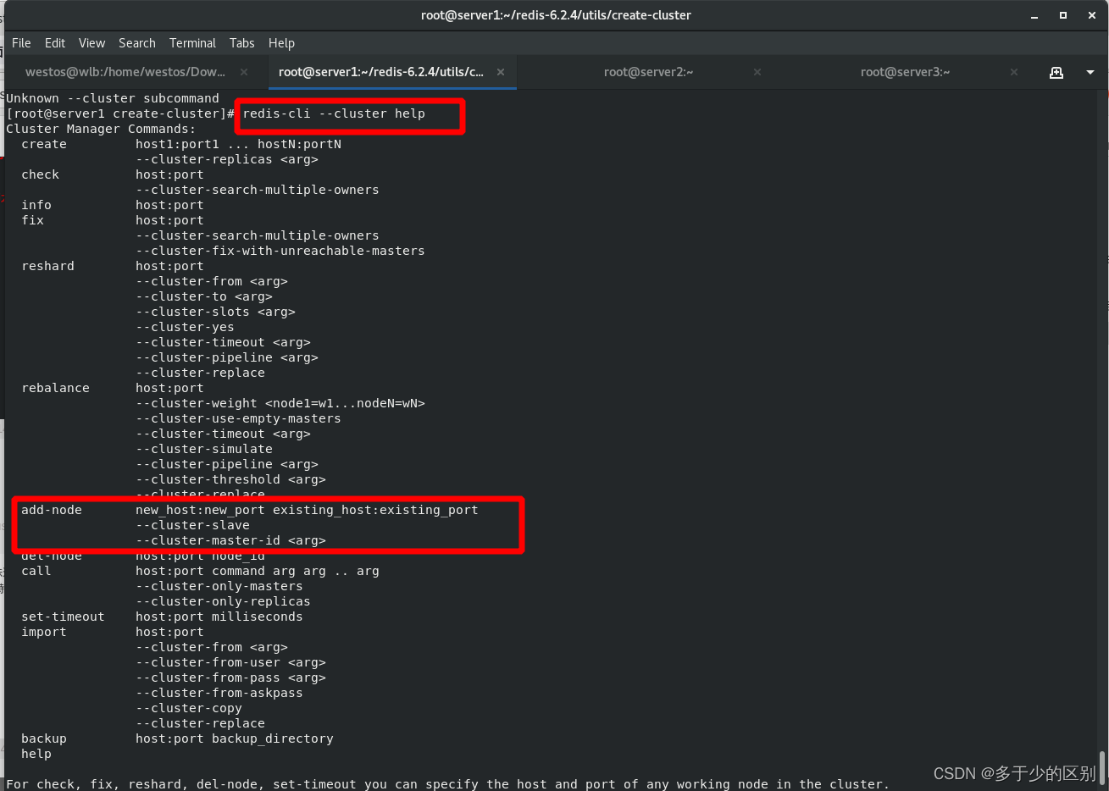Click the 'redis-cli --cluster help' command text
This screenshot has height=791, width=1109.
click(334, 113)
